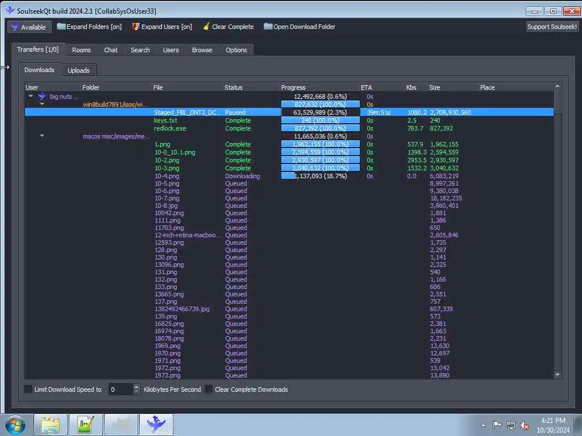Image resolution: width=582 pixels, height=436 pixels.
Task: Sort by the User column header
Action: pos(53,87)
